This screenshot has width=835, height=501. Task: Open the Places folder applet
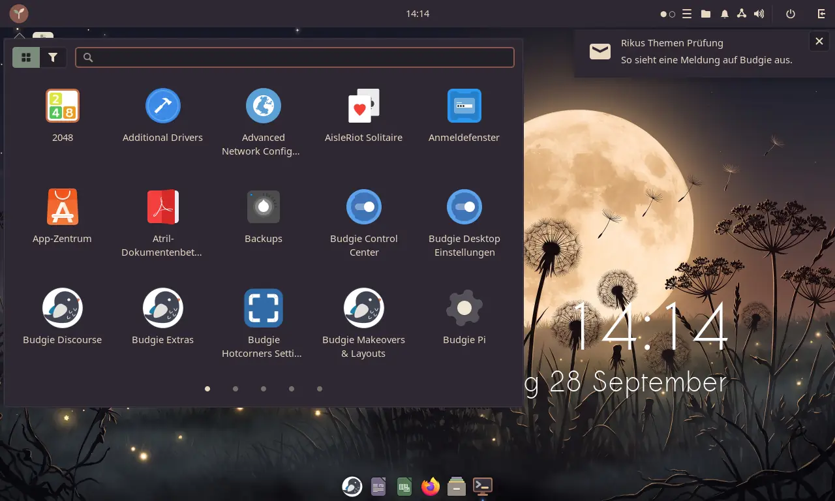(706, 14)
